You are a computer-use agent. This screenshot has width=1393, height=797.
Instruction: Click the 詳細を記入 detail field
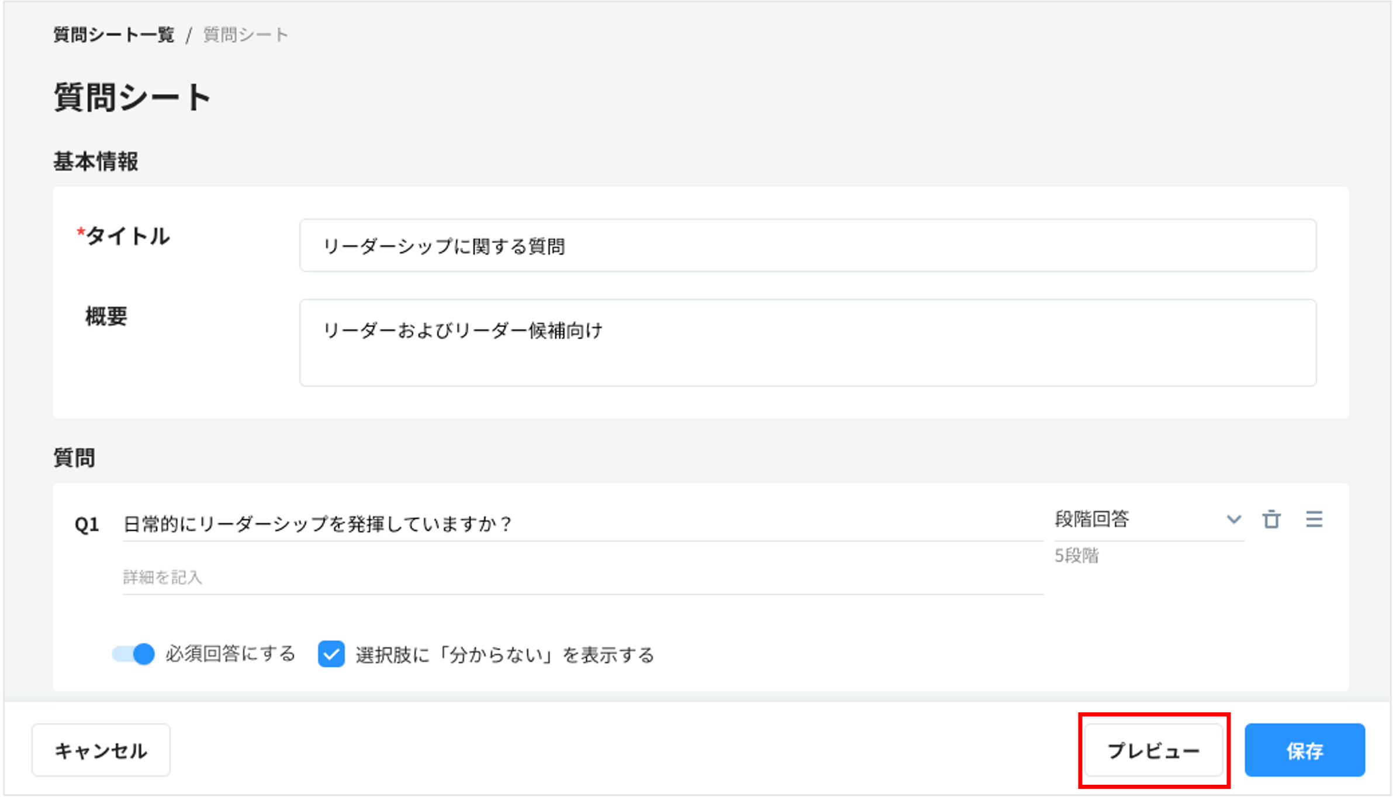[582, 577]
